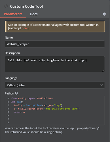This screenshot has height=142, width=110.
Task: Focus the Description text area
Action: coord(55,64)
